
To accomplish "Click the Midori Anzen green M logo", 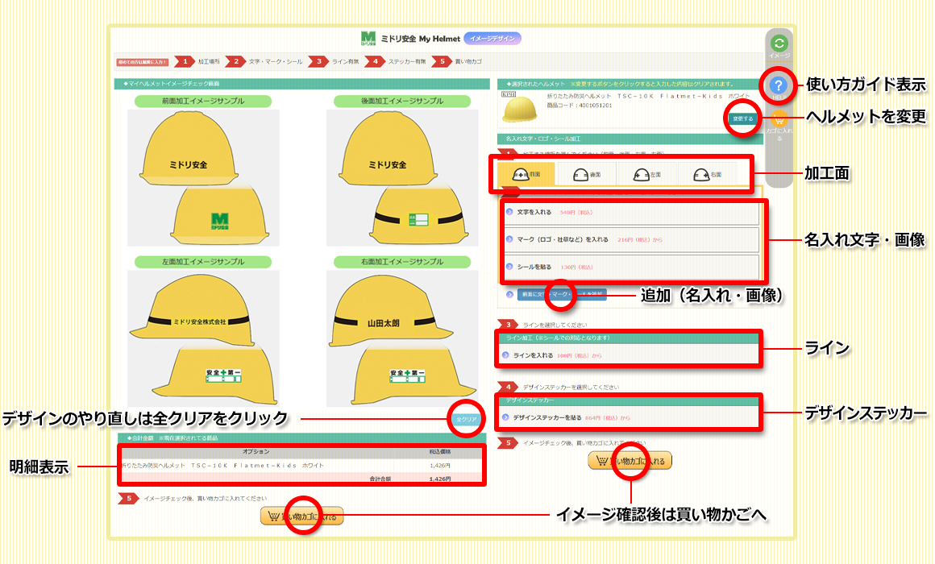I will click(x=368, y=38).
